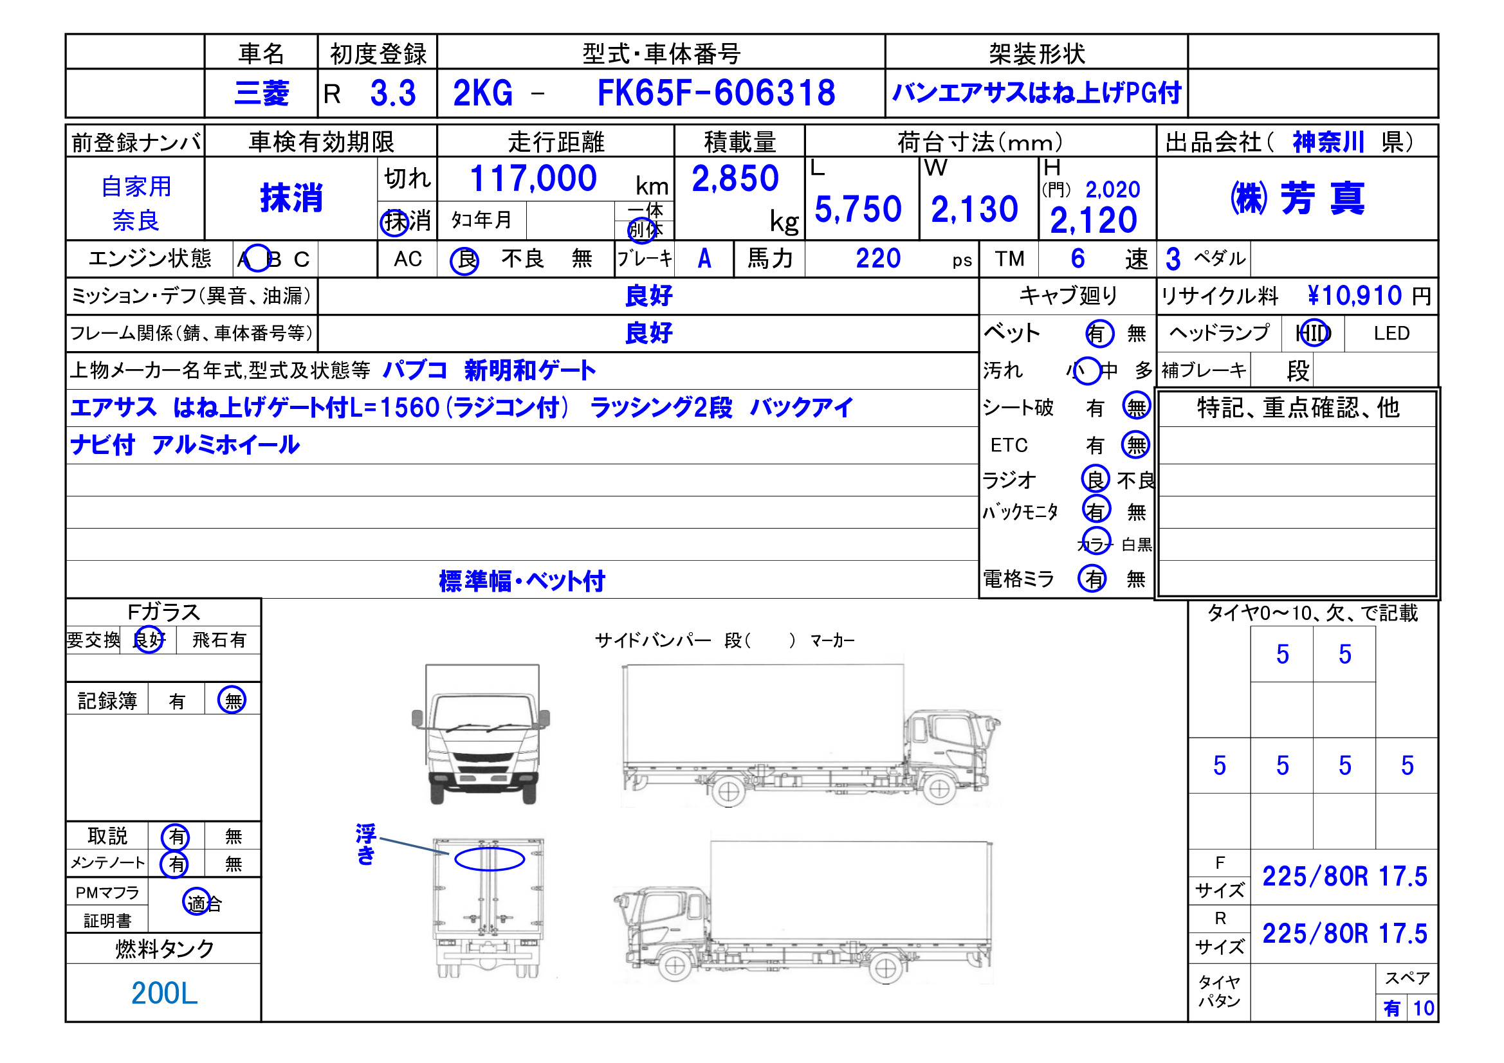This screenshot has height=1063, width=1504.
Task: Click the circled "有" in the バックモニタ row
Action: pyautogui.click(x=1097, y=509)
